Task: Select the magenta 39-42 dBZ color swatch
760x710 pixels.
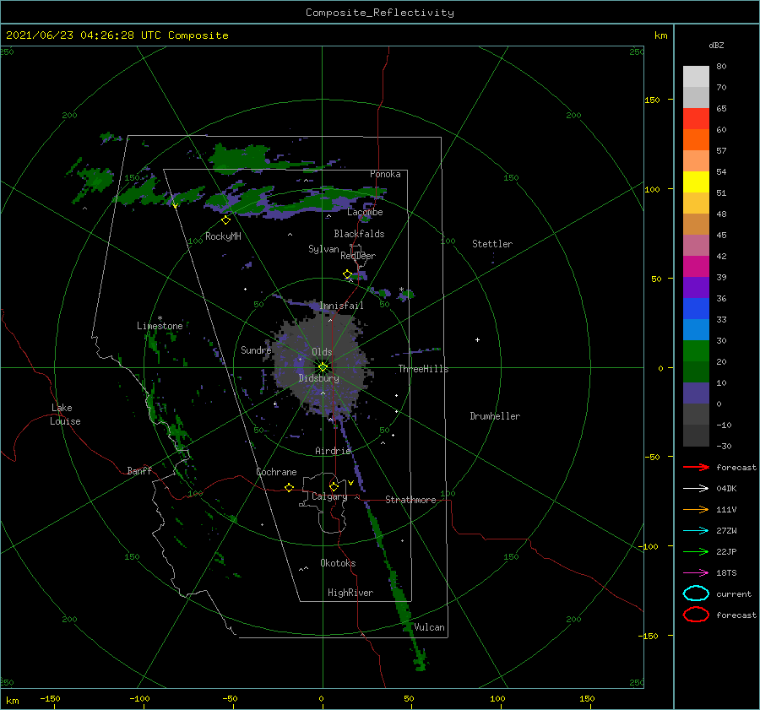Action: pyautogui.click(x=696, y=267)
